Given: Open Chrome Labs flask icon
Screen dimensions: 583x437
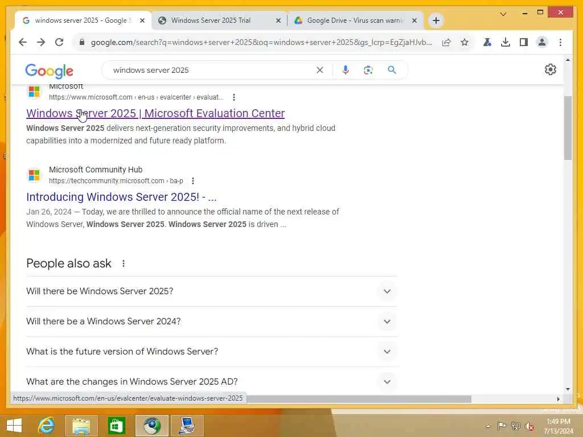Looking at the screenshot, I should (x=487, y=42).
